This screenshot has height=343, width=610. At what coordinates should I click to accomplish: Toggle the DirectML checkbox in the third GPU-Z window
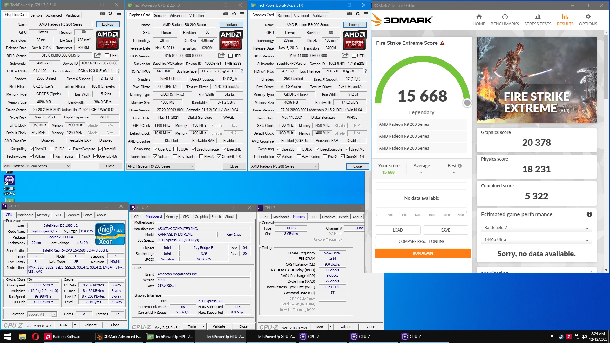coord(348,149)
